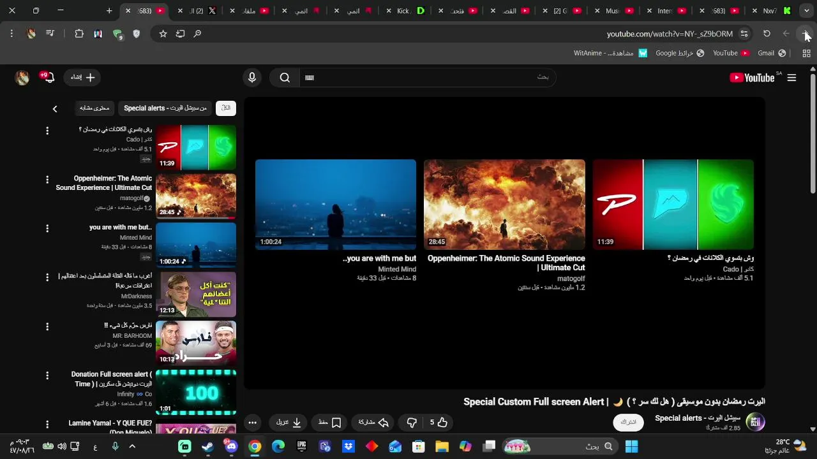817x459 pixels.
Task: Select the 'الكل' filter chip
Action: [x=226, y=108]
